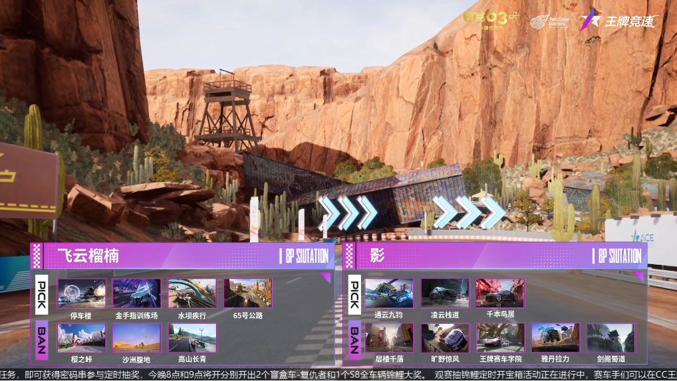Click the checkered flag icon beside 飞云榴楠
This screenshot has width=677, height=381.
[37, 256]
